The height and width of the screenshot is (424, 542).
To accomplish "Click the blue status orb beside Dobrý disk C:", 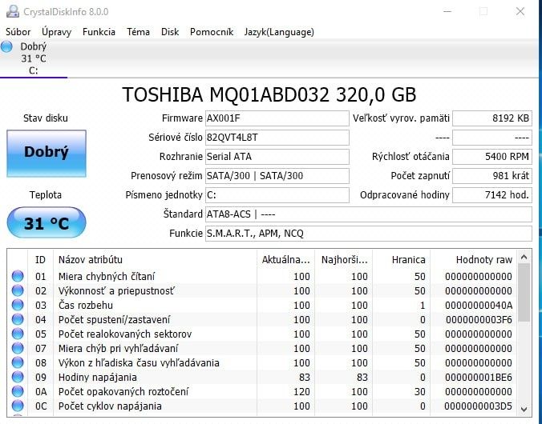I will pos(6,46).
